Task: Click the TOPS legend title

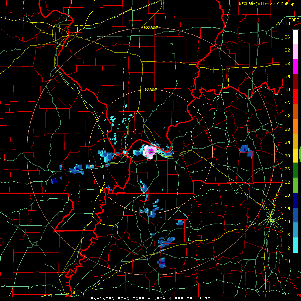Action: [294, 20]
